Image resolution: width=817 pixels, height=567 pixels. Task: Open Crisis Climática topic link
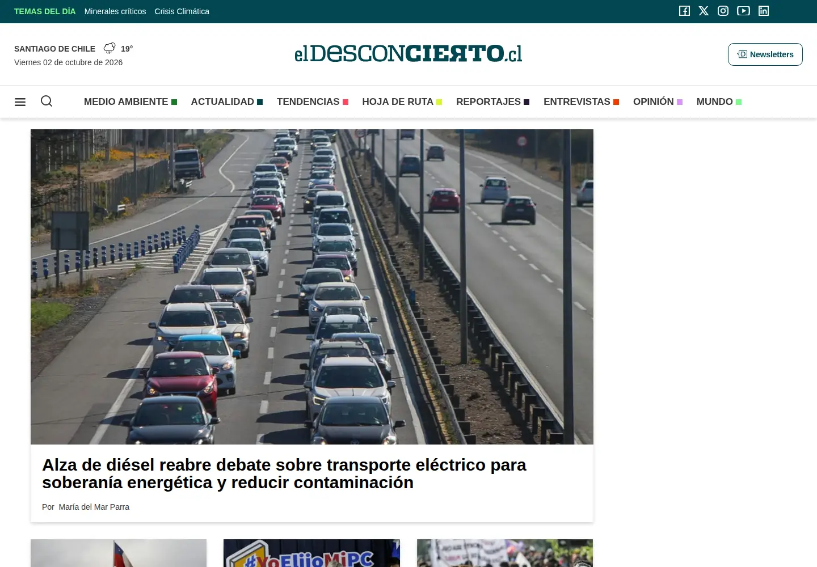coord(182,11)
